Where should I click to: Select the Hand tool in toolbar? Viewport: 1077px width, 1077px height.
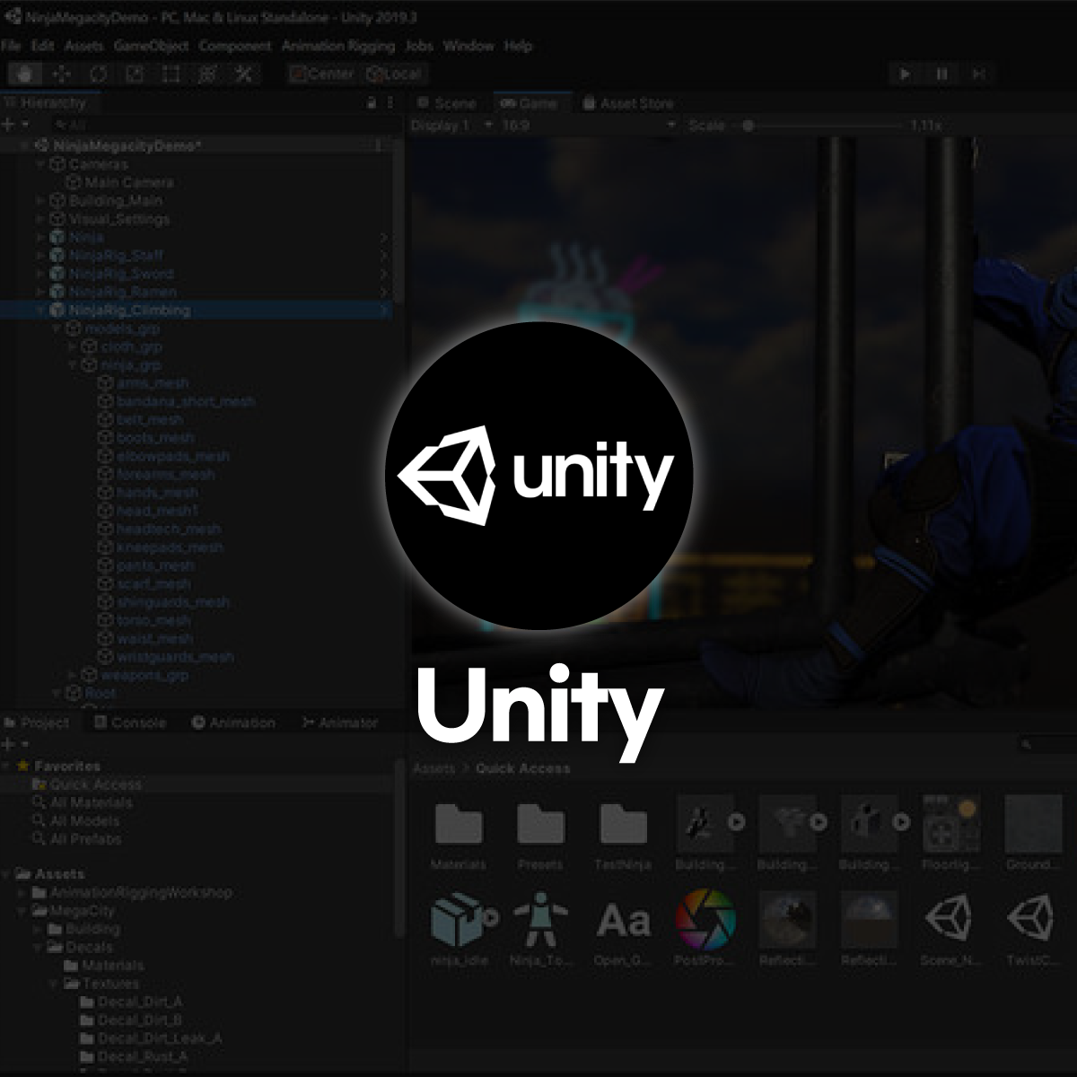pyautogui.click(x=26, y=74)
